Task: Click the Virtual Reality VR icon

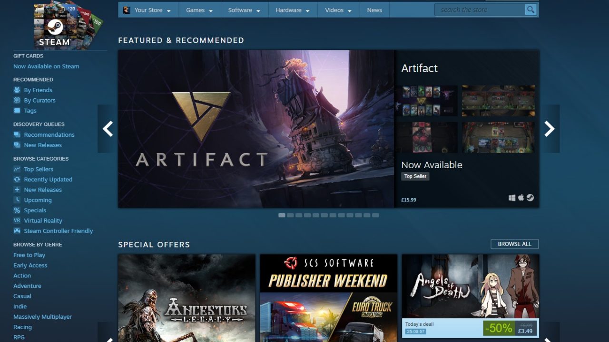Action: pos(17,220)
